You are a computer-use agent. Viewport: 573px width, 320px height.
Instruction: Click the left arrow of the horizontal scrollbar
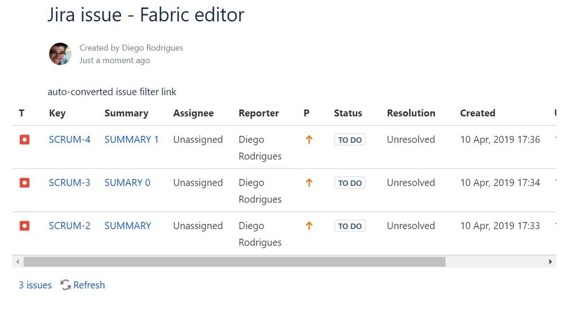click(x=18, y=262)
